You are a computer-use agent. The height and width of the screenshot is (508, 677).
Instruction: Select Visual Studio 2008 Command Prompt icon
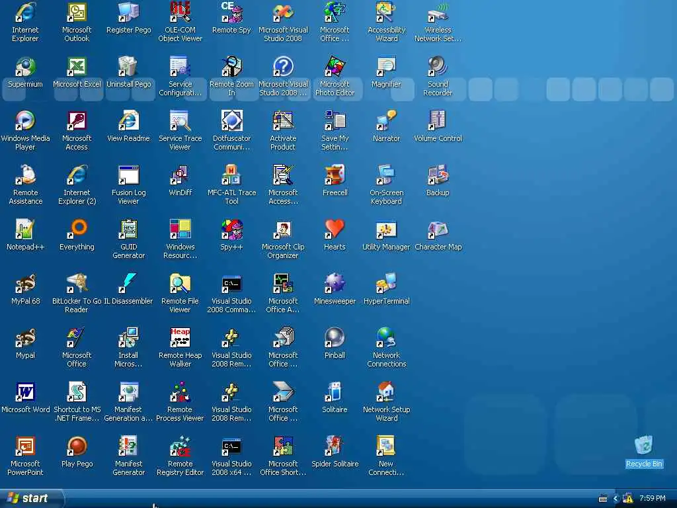click(x=232, y=284)
